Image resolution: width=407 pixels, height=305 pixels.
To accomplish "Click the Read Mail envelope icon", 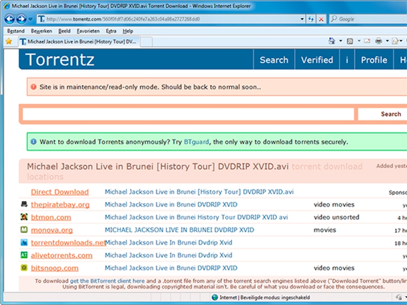I will 367,41.
